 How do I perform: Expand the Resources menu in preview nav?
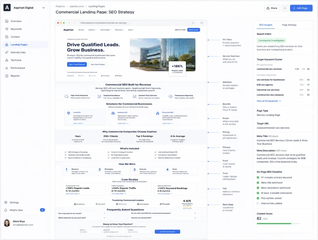point(120,30)
